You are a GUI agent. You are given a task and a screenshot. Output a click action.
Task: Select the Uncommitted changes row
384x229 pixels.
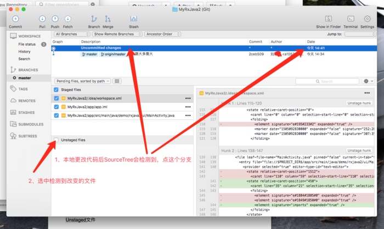tap(214, 48)
